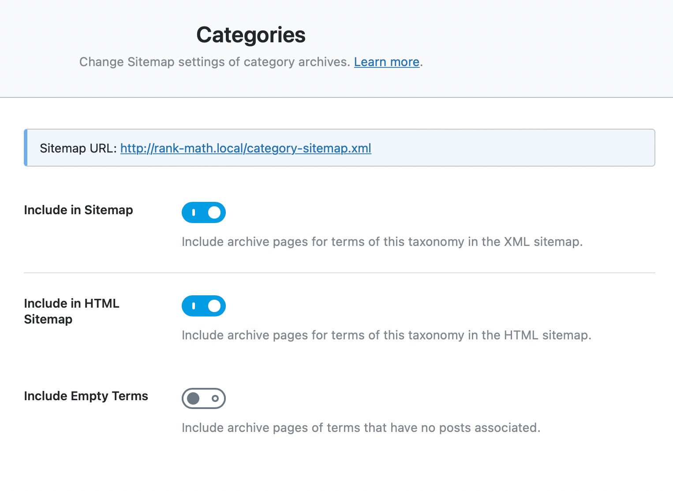This screenshot has width=673, height=491.
Task: Turn off Include in HTML Sitemap switch
Action: pos(204,306)
